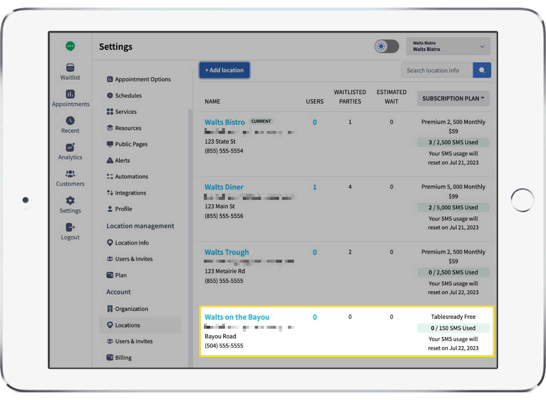Select Billing from the settings menu
Viewport: 546px width, 400px height.
point(123,357)
